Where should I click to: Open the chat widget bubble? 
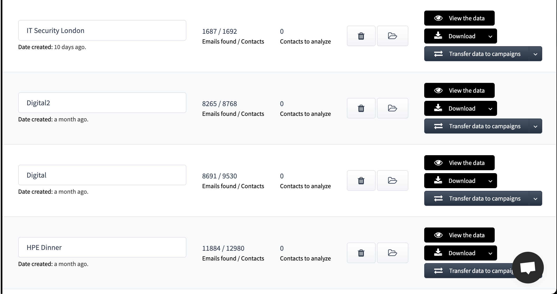tap(528, 268)
